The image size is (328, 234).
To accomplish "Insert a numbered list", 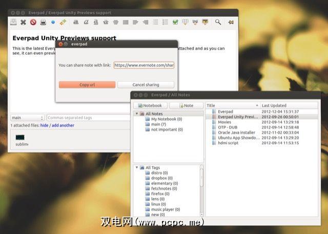I will point(165,22).
